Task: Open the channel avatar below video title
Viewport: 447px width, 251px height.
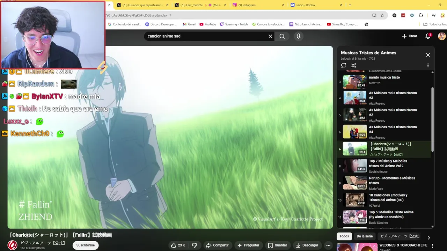Action: tap(13, 245)
